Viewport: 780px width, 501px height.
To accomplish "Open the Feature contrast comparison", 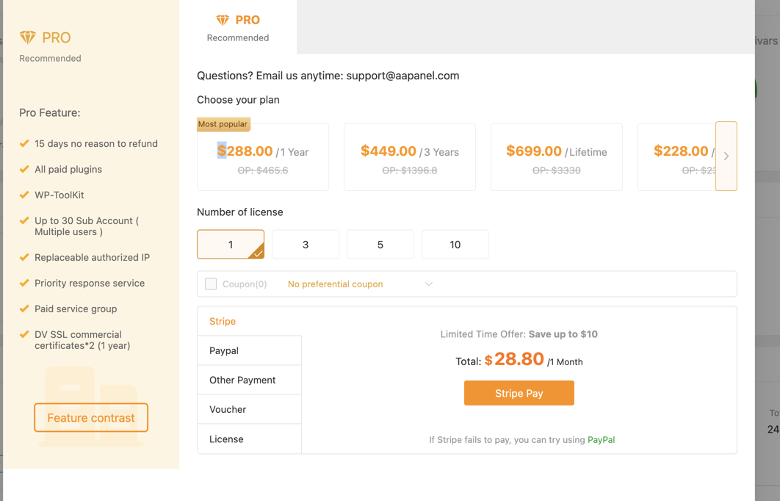I will pyautogui.click(x=90, y=417).
